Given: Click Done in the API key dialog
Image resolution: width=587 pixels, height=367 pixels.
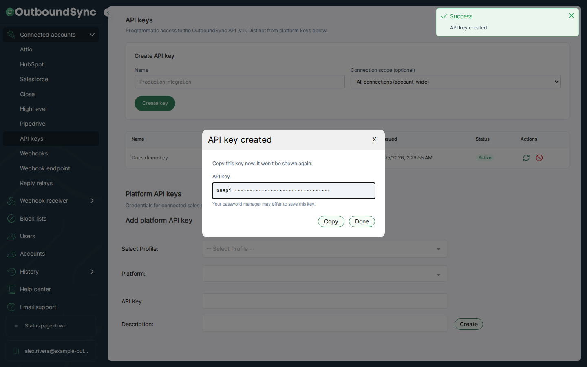Looking at the screenshot, I should click(362, 221).
